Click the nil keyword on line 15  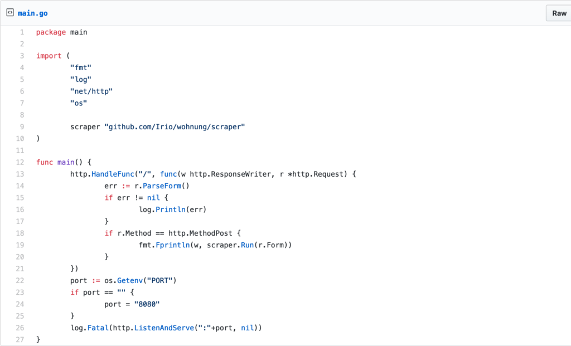pos(153,197)
